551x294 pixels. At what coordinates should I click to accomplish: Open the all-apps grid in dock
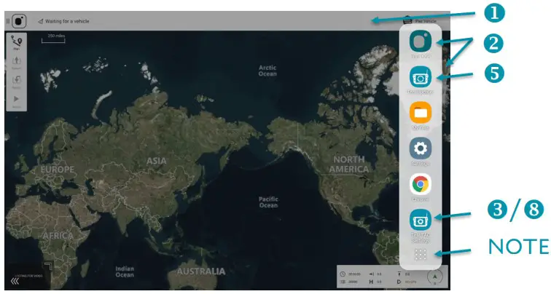point(421,255)
